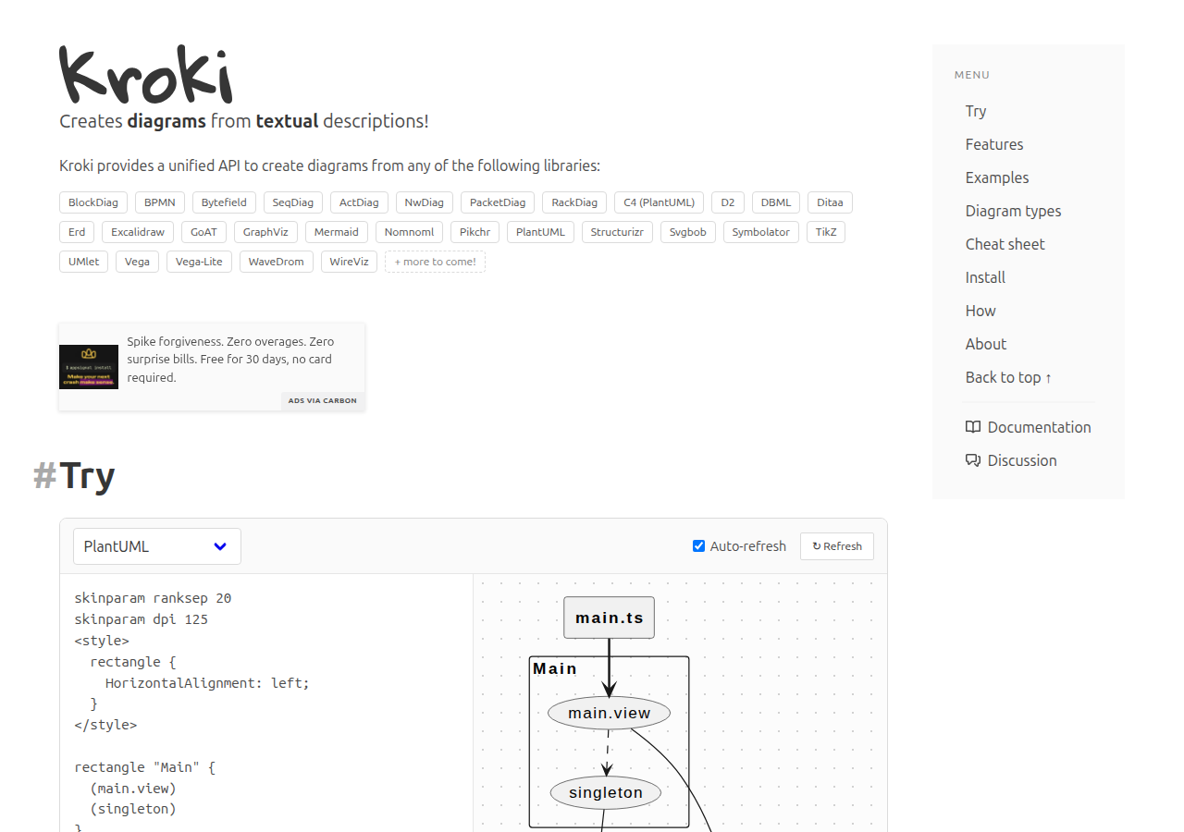Image resolution: width=1184 pixels, height=832 pixels.
Task: Click the Refresh button
Action: point(837,546)
